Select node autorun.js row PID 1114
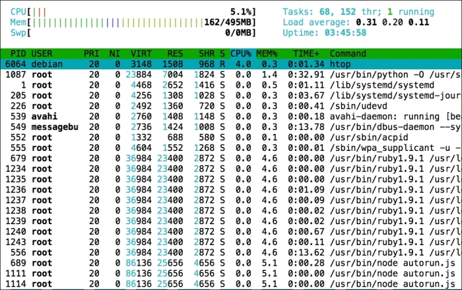This screenshot has height=290, width=462. (231, 284)
